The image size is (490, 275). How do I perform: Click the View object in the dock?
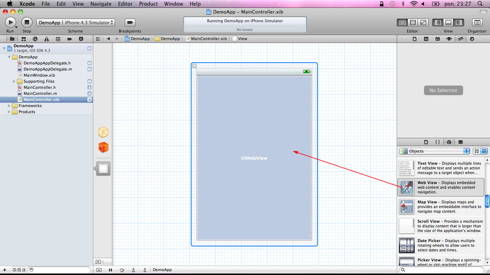coord(103,169)
